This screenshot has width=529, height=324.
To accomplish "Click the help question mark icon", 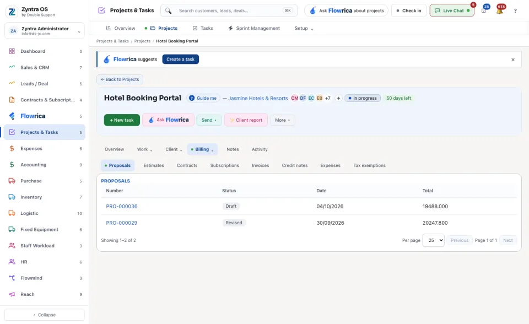I will point(515,11).
